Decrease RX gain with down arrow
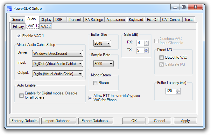Viewport: 211px width, 135px height. click(x=146, y=44)
